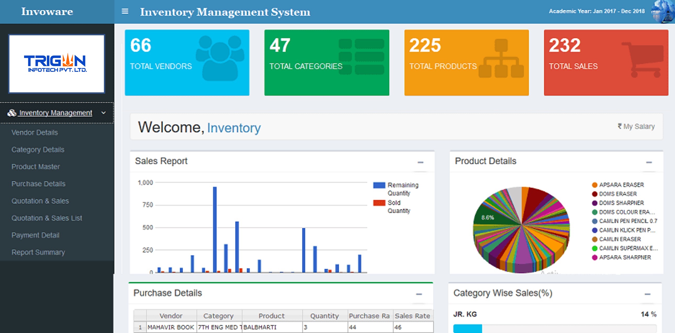Collapse the Product Details panel
675x333 pixels.
point(649,162)
